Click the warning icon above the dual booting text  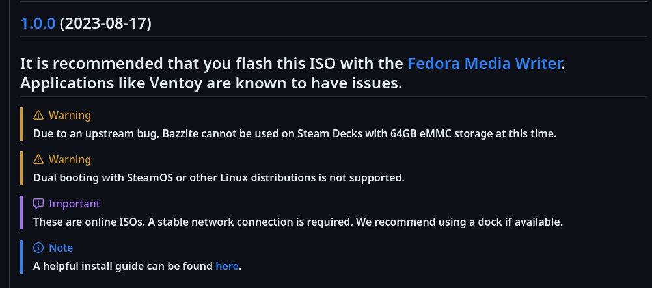pyautogui.click(x=38, y=160)
